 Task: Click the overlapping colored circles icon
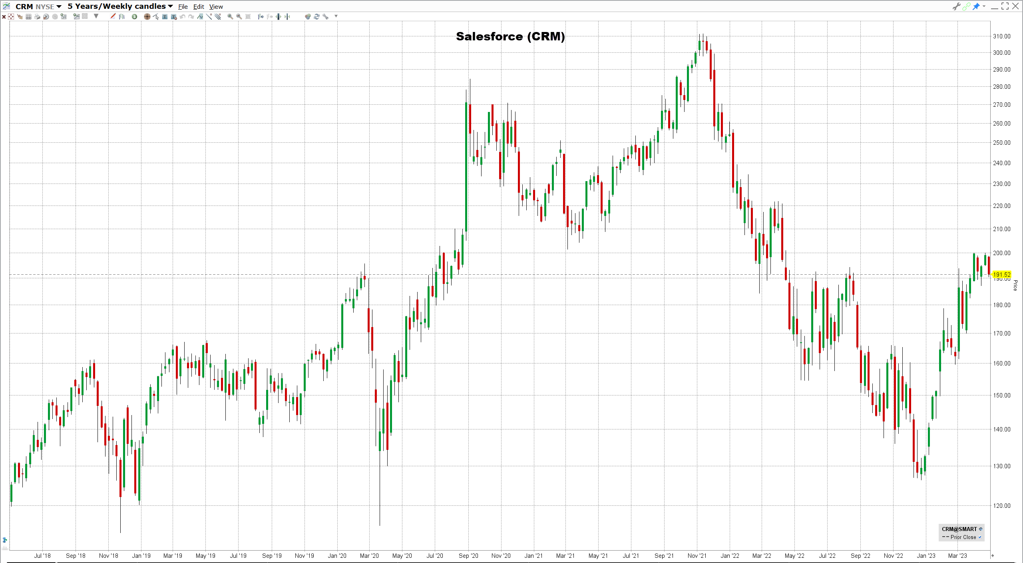point(308,17)
